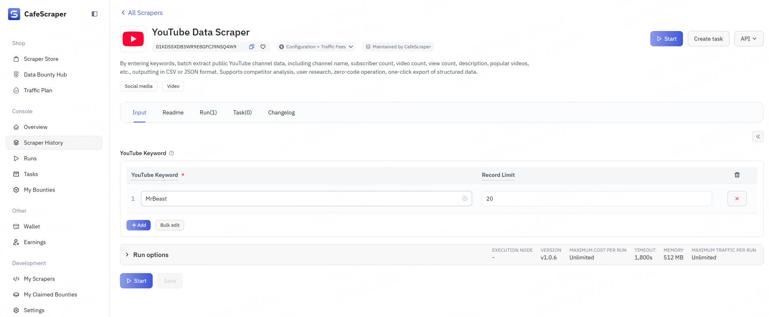769x317 pixels.
Task: Click the trash icon in table header
Action: click(x=737, y=175)
